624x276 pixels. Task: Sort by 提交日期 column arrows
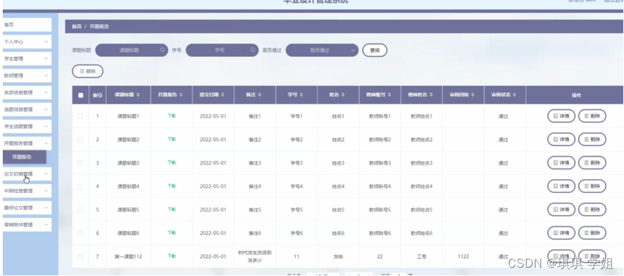[223, 95]
